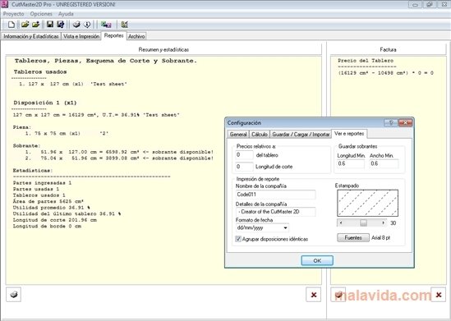Image resolution: width=451 pixels, height=321 pixels.
Task: Click the Detalles de la compañía field
Action: coord(275,212)
